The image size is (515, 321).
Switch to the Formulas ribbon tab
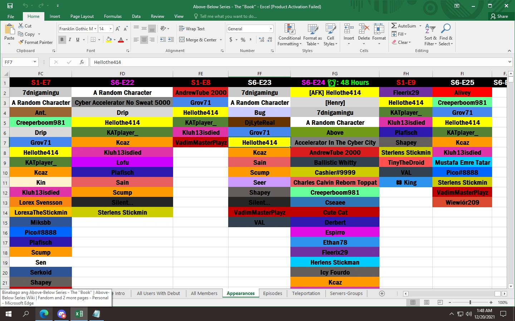pyautogui.click(x=113, y=16)
